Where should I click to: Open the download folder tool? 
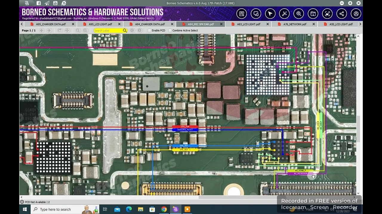tap(313, 14)
